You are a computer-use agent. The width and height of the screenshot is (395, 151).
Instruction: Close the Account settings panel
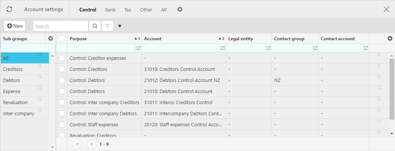click(386, 9)
